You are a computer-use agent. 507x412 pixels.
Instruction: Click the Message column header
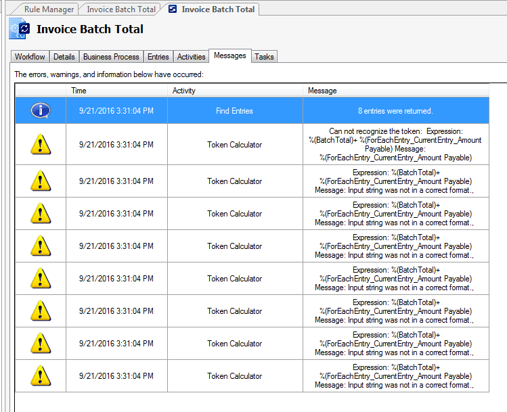point(395,91)
